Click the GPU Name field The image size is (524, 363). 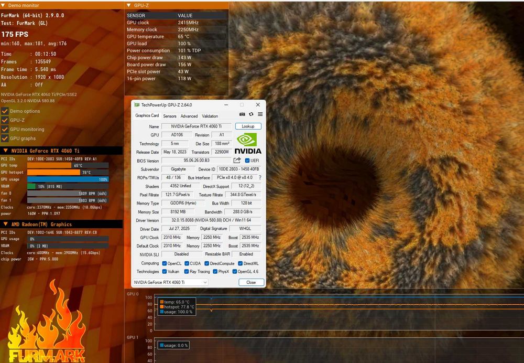click(x=196, y=126)
